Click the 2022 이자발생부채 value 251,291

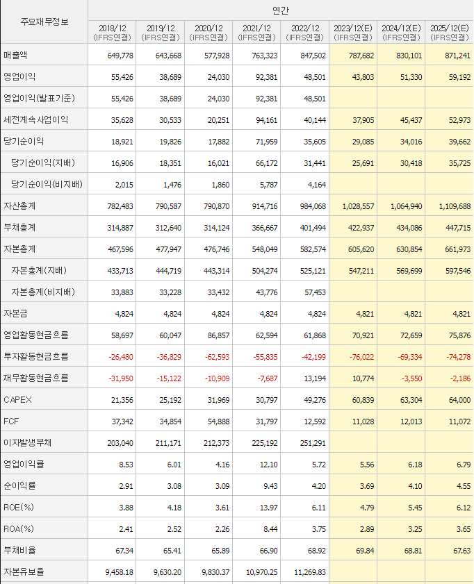pyautogui.click(x=313, y=443)
